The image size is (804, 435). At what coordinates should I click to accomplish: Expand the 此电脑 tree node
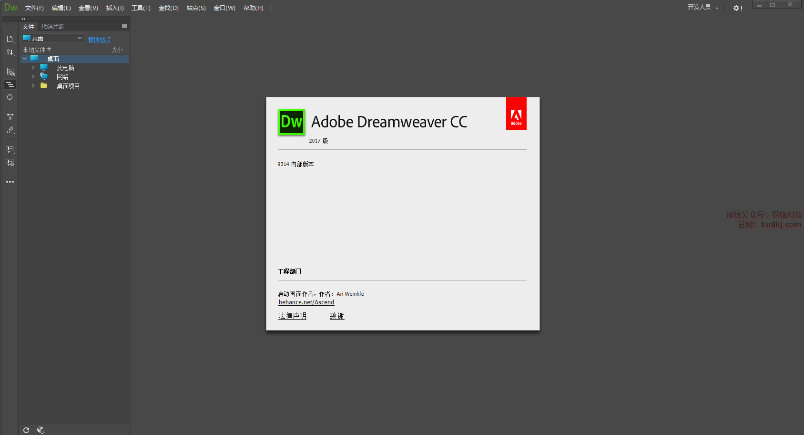click(33, 68)
